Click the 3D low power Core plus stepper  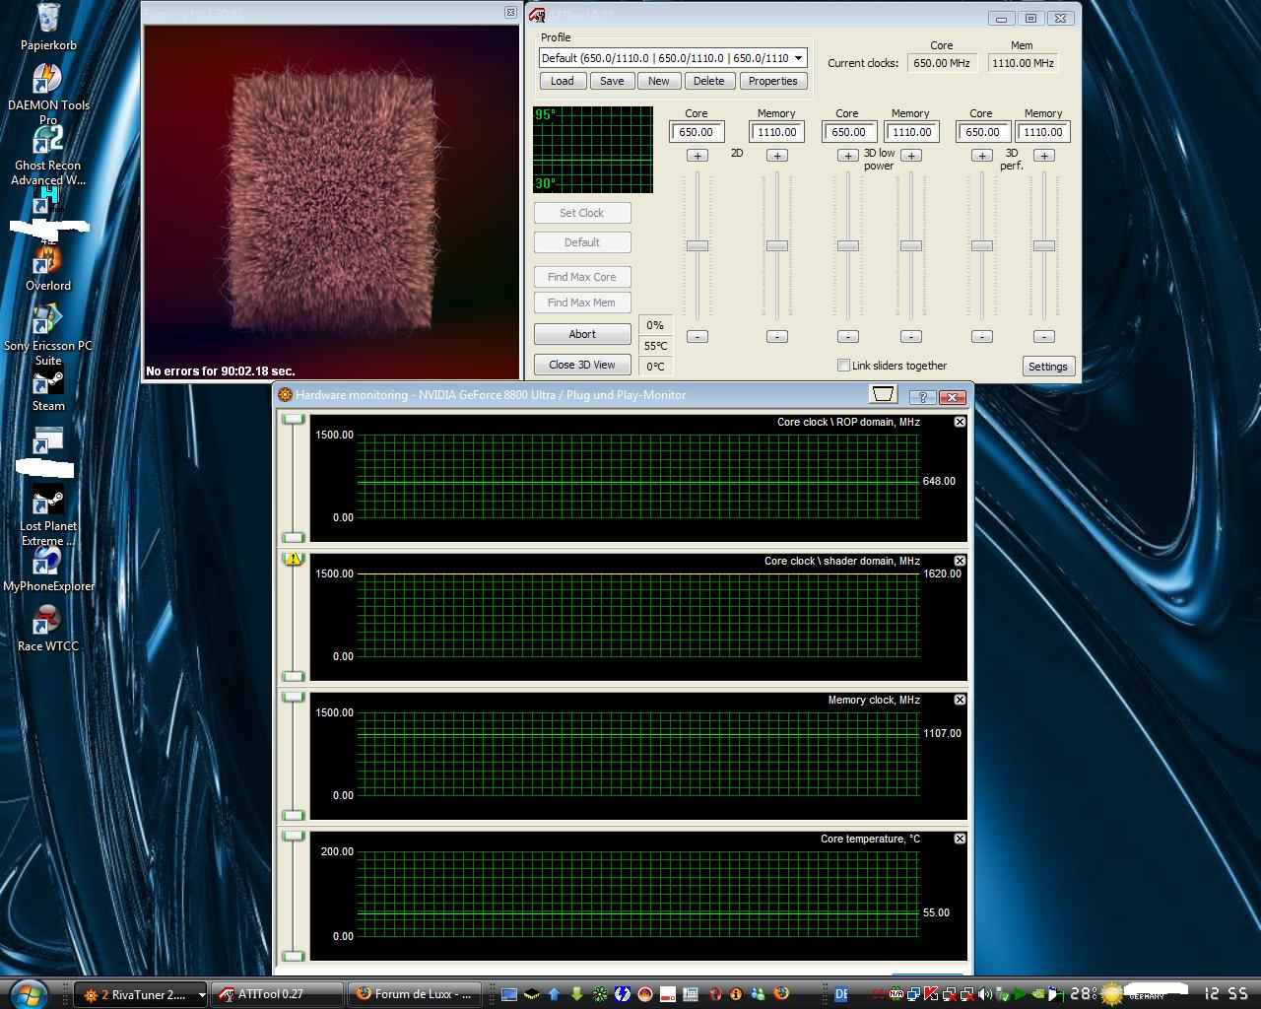click(848, 156)
